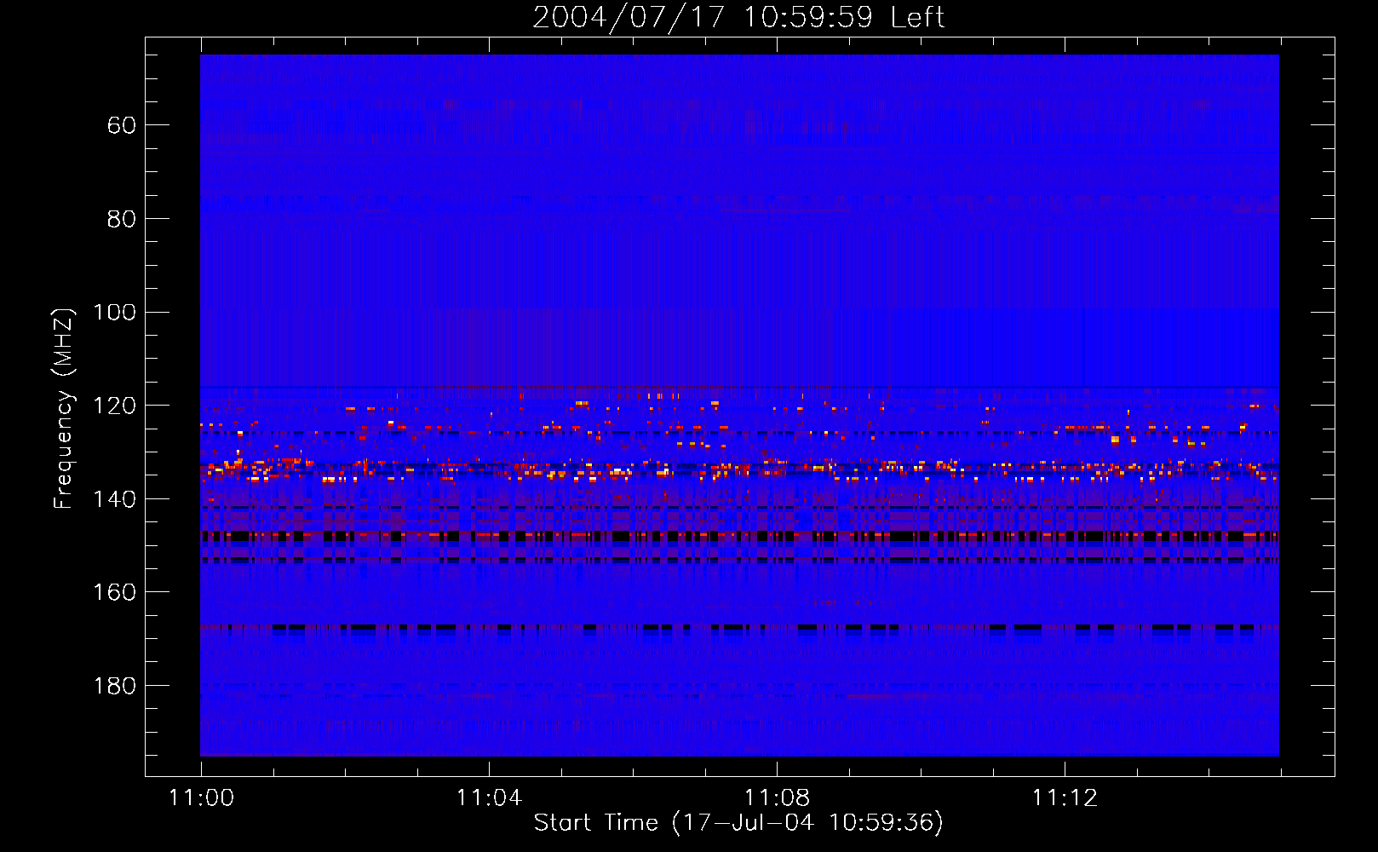Select the 120 frequency tick label
Screen dimensions: 1378x852
[x=114, y=406]
